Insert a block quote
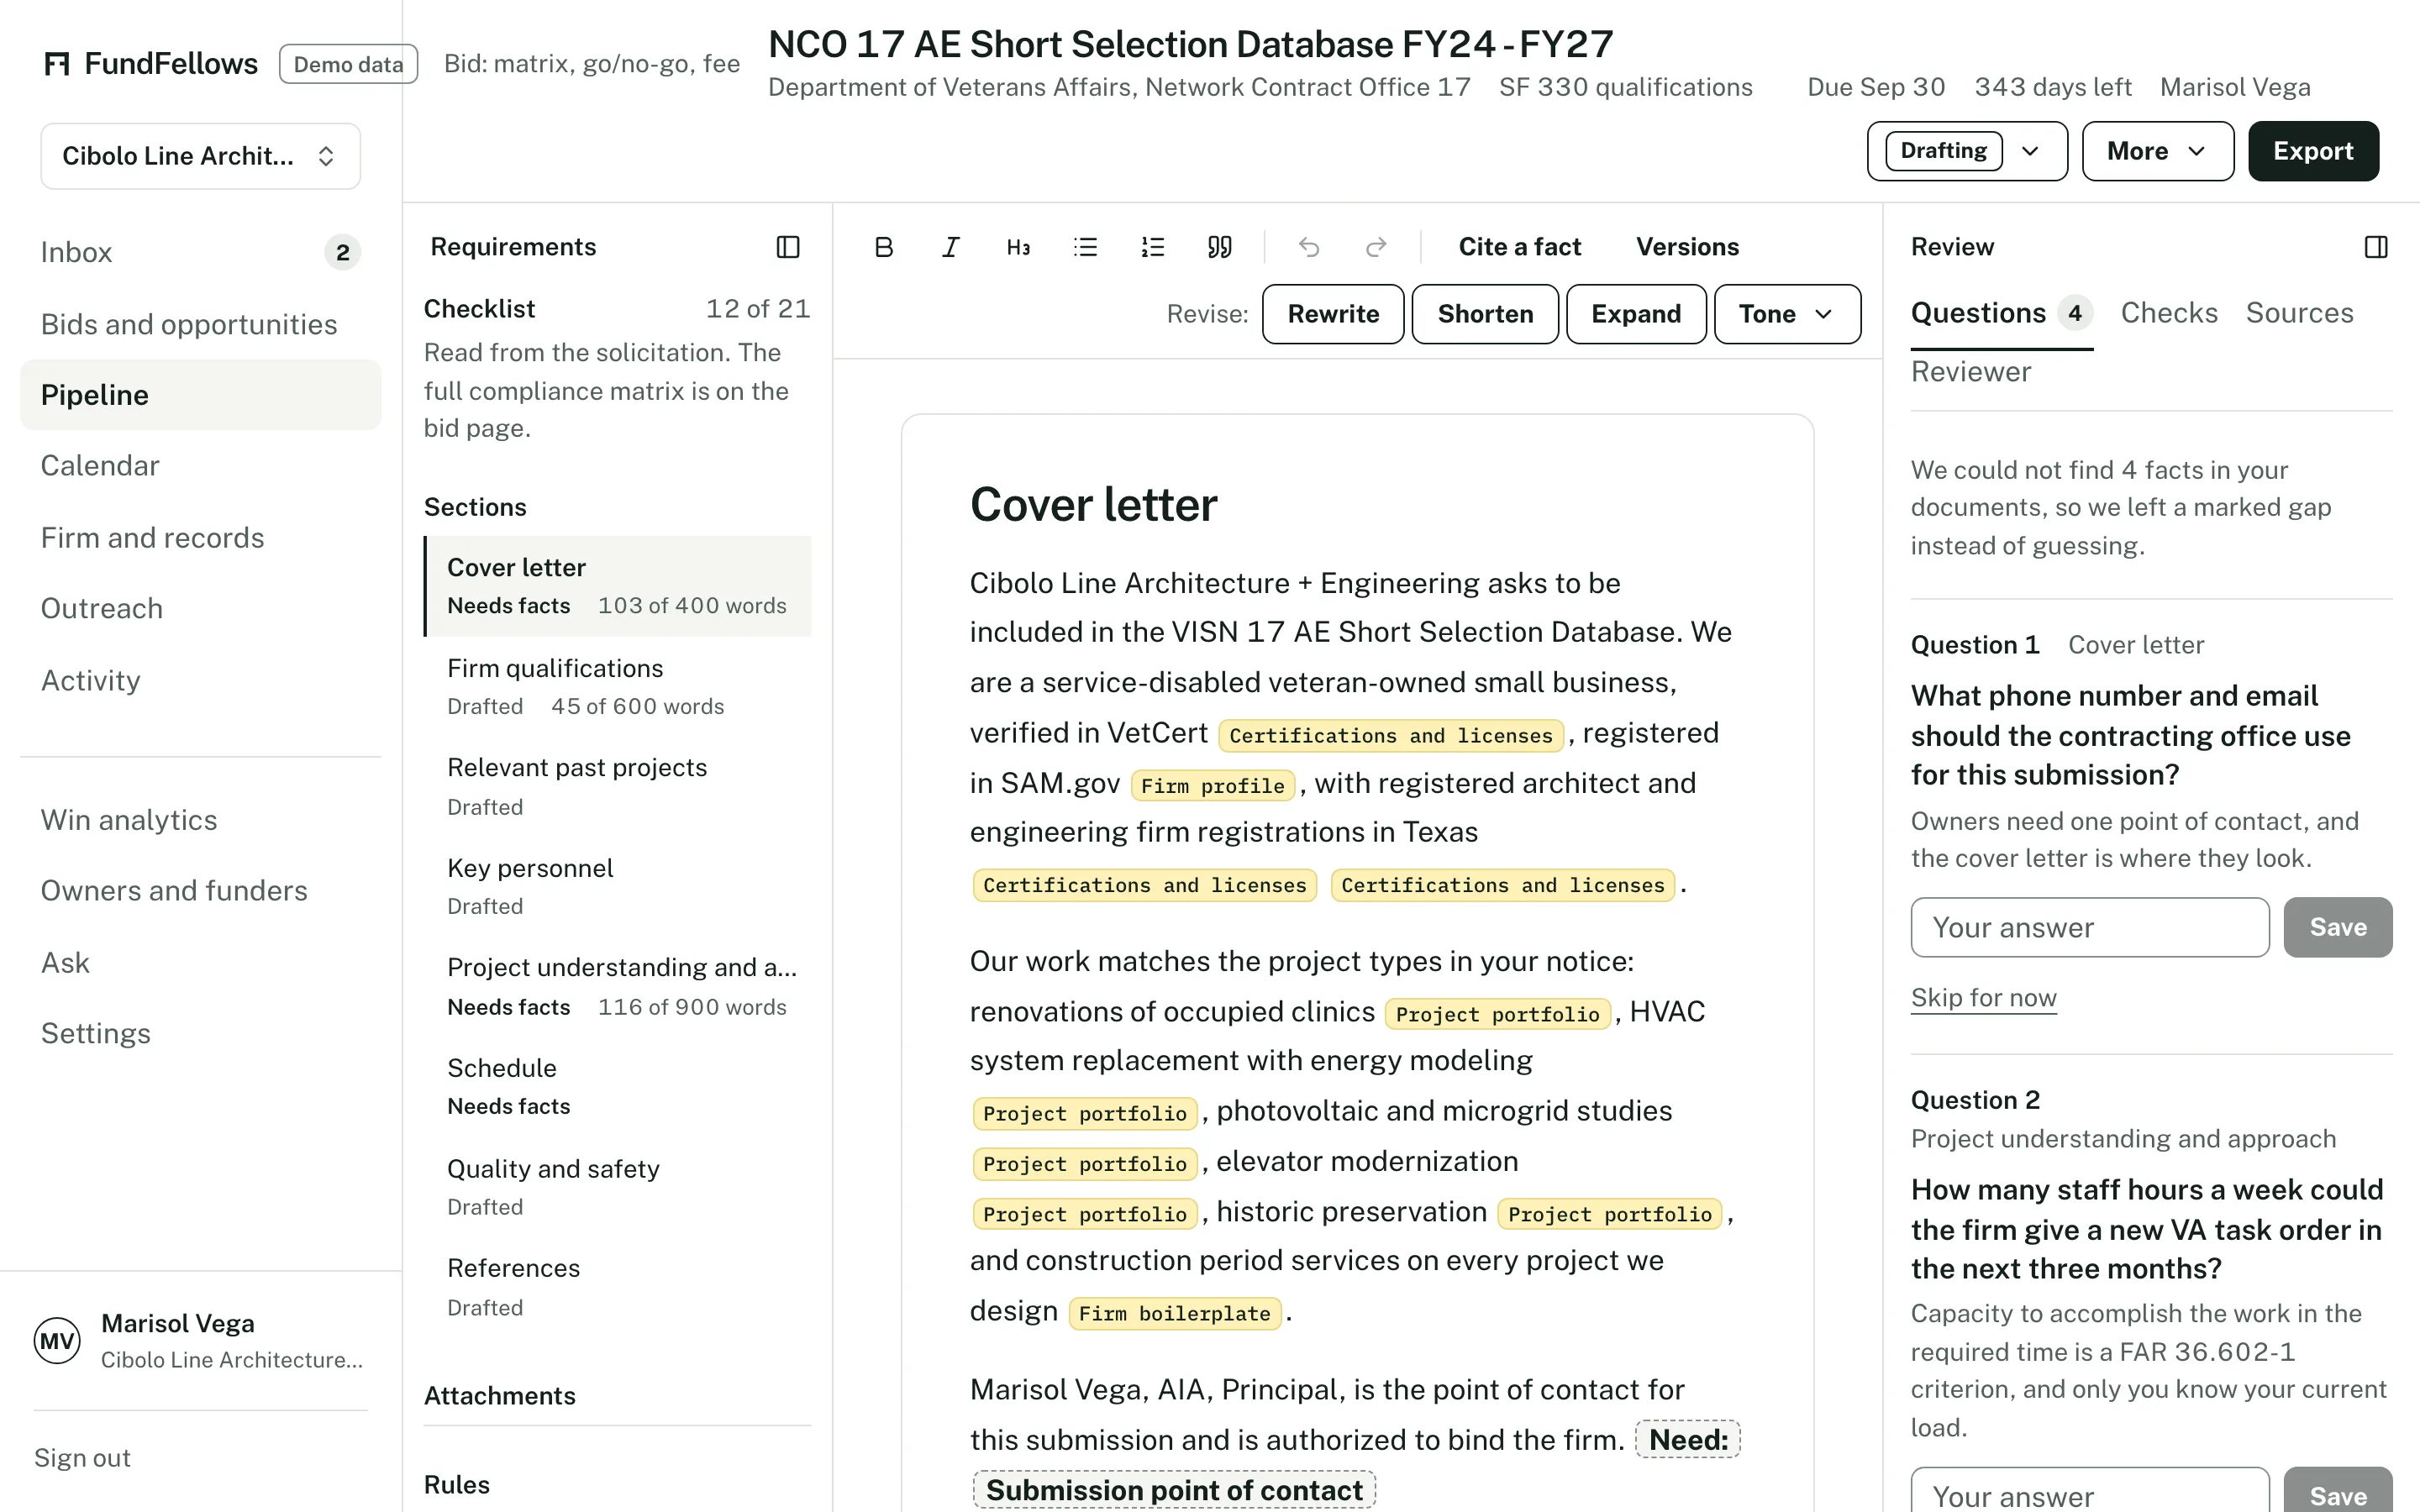Viewport: 2420px width, 1512px height. click(1219, 247)
